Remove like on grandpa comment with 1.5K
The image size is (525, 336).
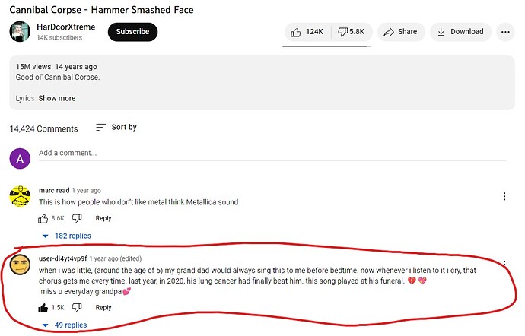(43, 308)
